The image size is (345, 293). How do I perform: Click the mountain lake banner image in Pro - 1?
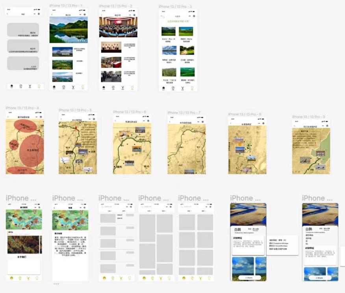68,30
